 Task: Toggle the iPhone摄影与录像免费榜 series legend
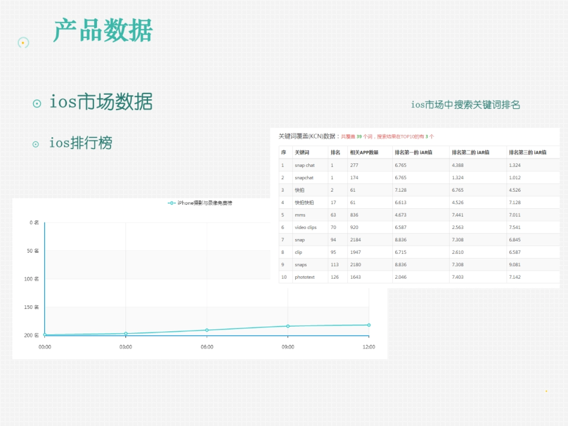[204, 202]
